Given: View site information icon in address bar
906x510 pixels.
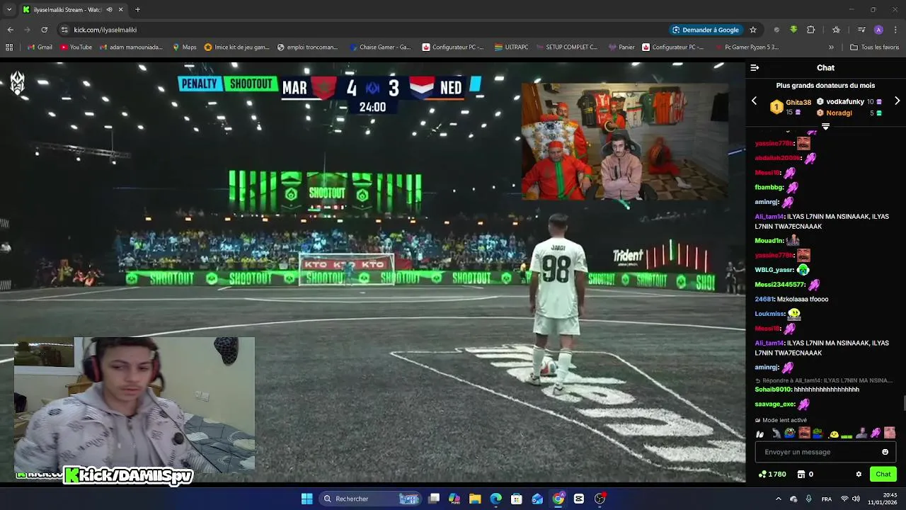Looking at the screenshot, I should (64, 30).
